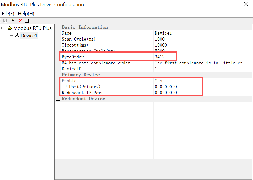Open the Help(H) menu
This screenshot has width=253, height=180.
26,13
